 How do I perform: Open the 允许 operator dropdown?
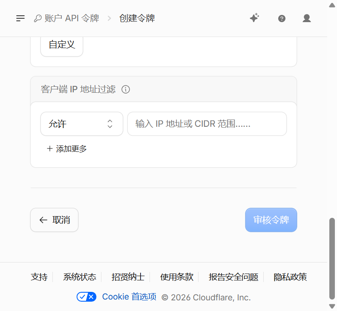(82, 124)
